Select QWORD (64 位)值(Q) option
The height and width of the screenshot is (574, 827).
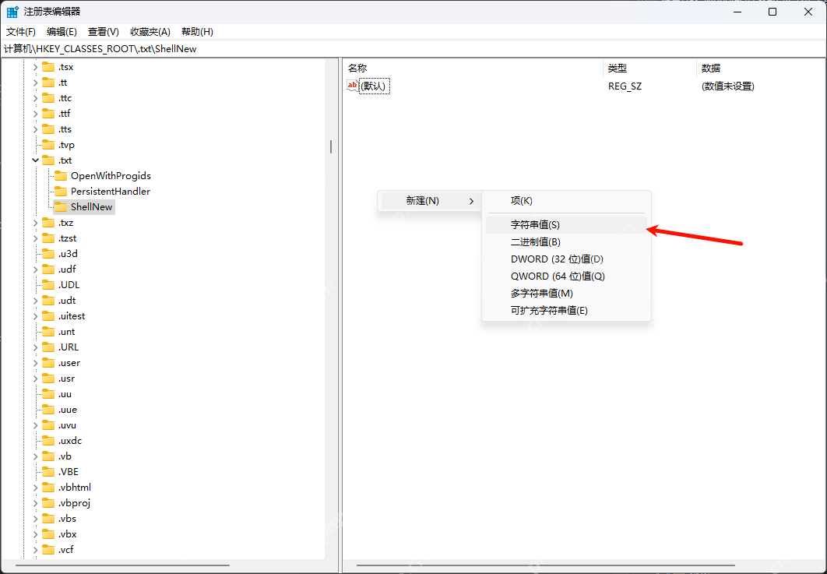566,276
